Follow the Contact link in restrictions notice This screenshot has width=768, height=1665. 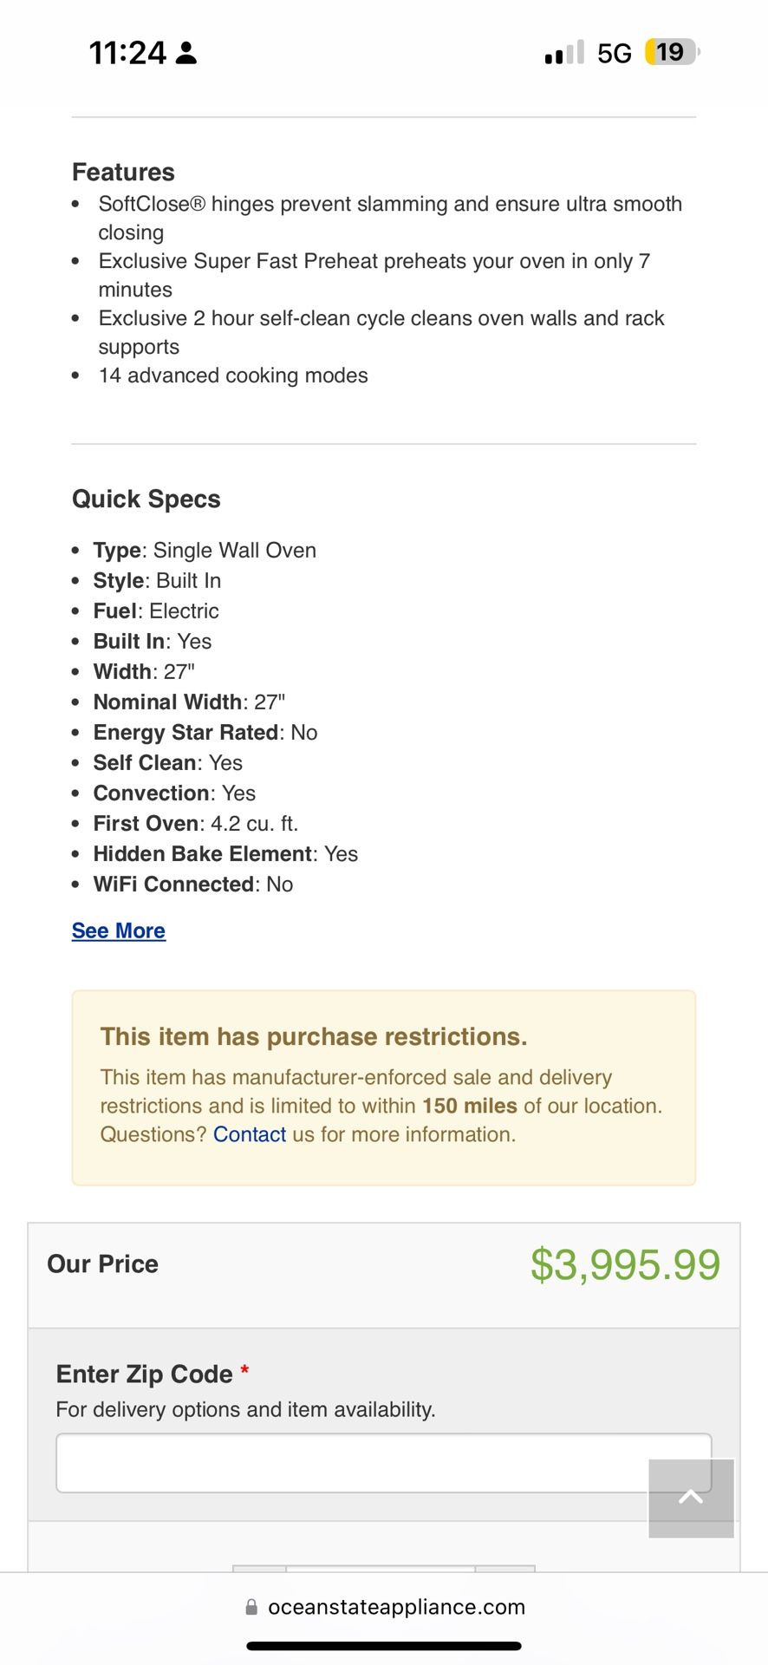[250, 1134]
